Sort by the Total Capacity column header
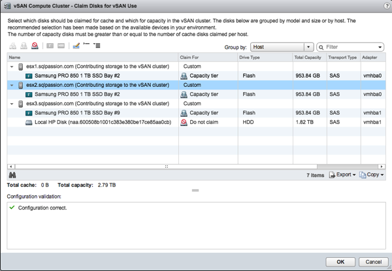Image resolution: width=392 pixels, height=271 pixels. (x=308, y=57)
